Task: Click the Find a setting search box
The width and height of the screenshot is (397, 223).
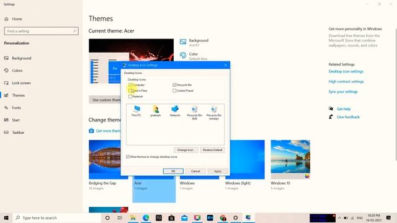Action: click(42, 31)
